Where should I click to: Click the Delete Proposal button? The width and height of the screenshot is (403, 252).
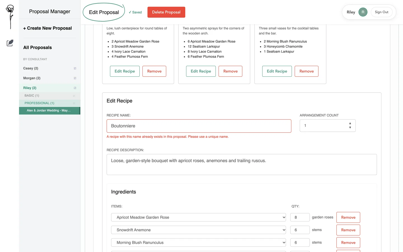[x=166, y=12]
